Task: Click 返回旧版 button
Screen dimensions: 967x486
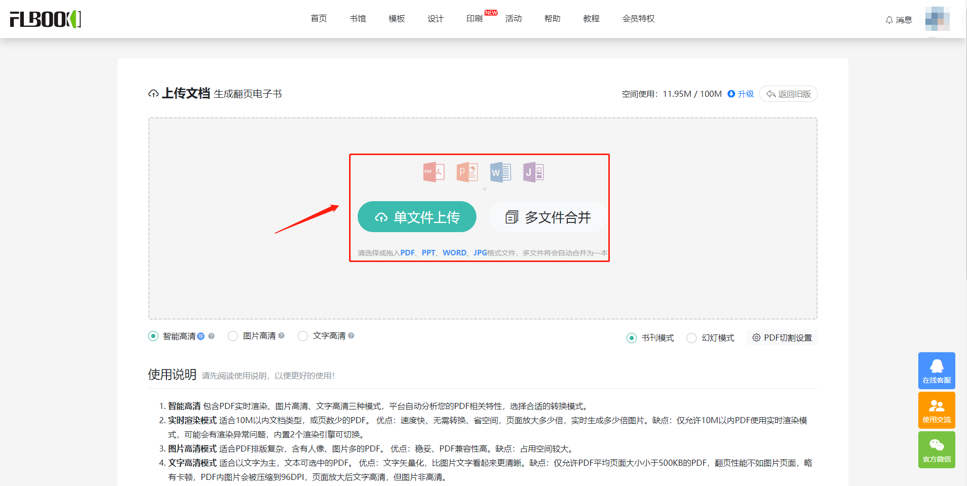Action: point(788,94)
